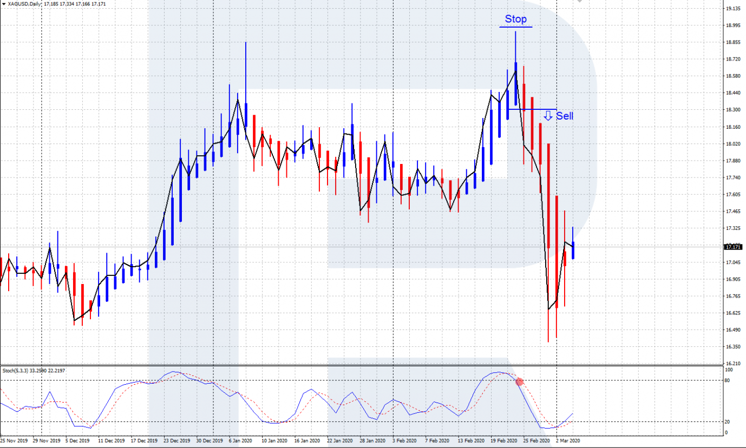746x448 pixels.
Task: Click the 80 level on Stochastic scale
Action: [x=727, y=380]
